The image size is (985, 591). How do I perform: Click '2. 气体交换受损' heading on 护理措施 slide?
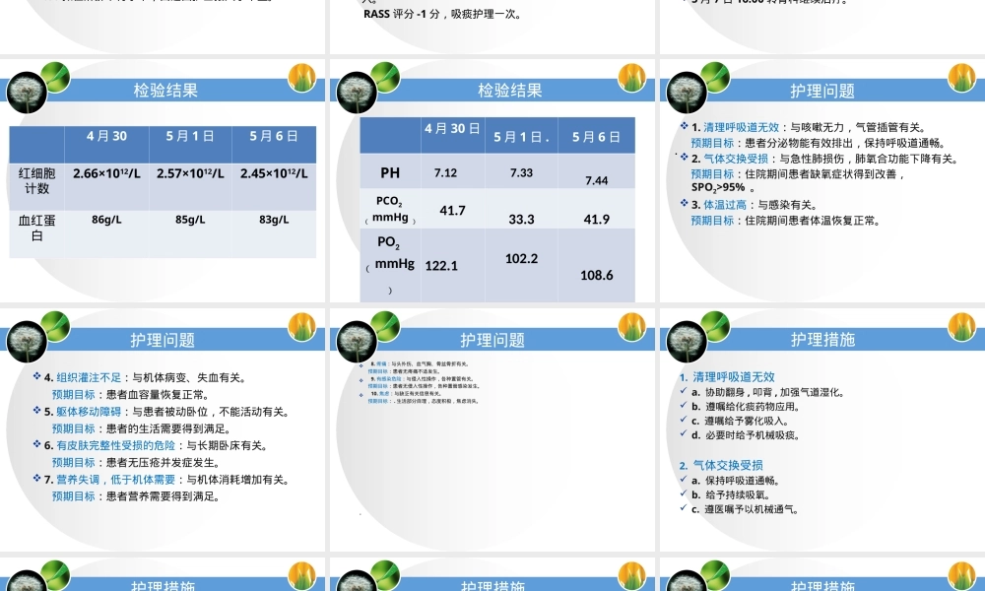721,465
